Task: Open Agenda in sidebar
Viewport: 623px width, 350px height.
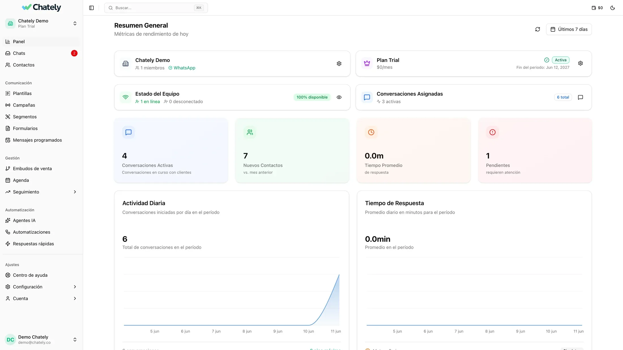Action: [x=41, y=180]
